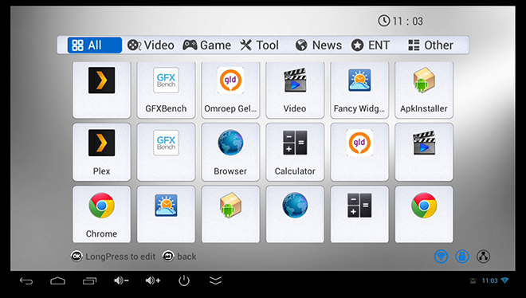Switch to the News category tab

[x=318, y=45]
